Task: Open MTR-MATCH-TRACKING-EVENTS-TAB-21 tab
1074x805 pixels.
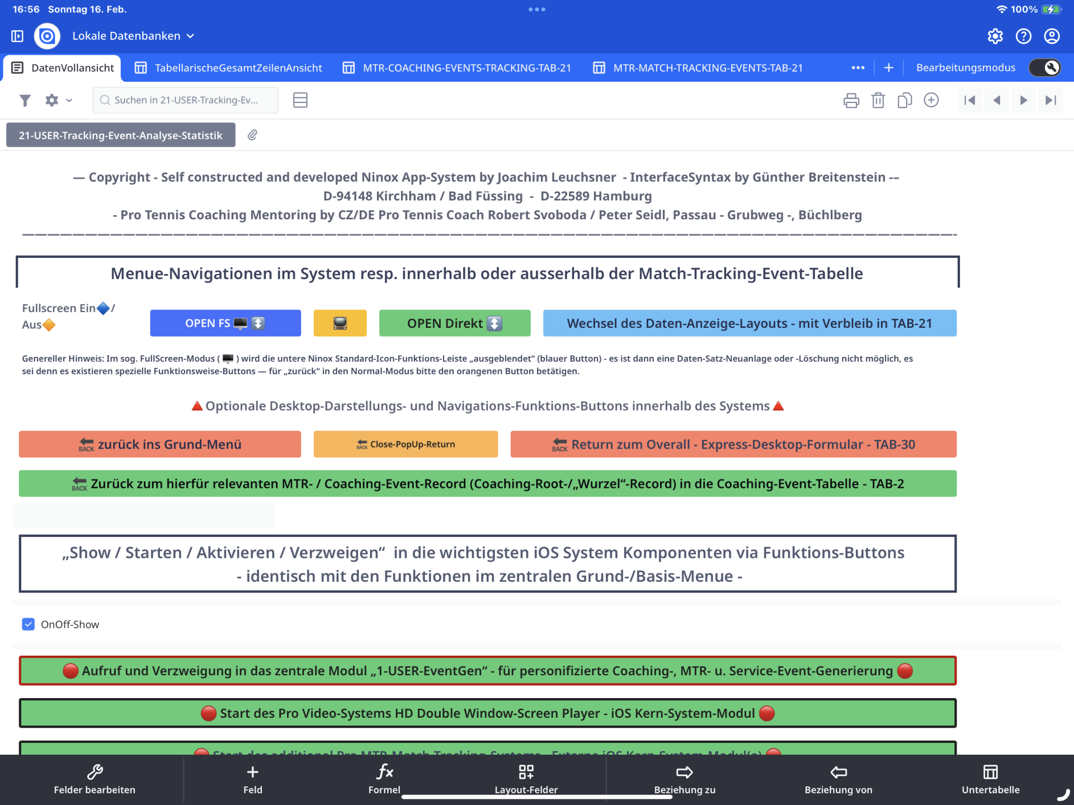Action: click(698, 68)
